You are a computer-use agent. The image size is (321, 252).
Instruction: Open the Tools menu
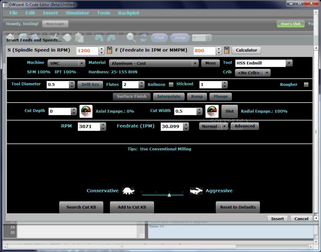104,13
